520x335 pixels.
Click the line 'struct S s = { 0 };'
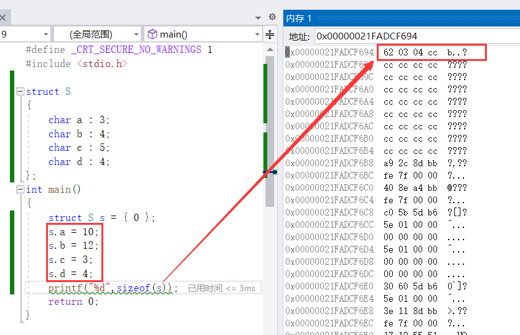pyautogui.click(x=102, y=217)
